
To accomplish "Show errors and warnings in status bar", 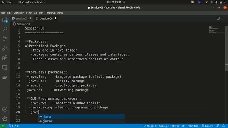I will tap(14, 126).
